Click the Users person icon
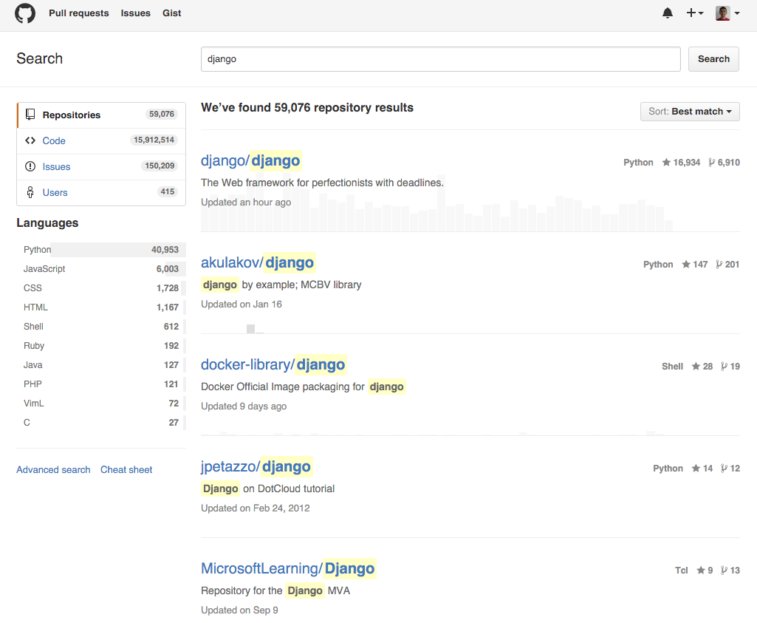Viewport: 757px width, 623px height. pyautogui.click(x=30, y=192)
